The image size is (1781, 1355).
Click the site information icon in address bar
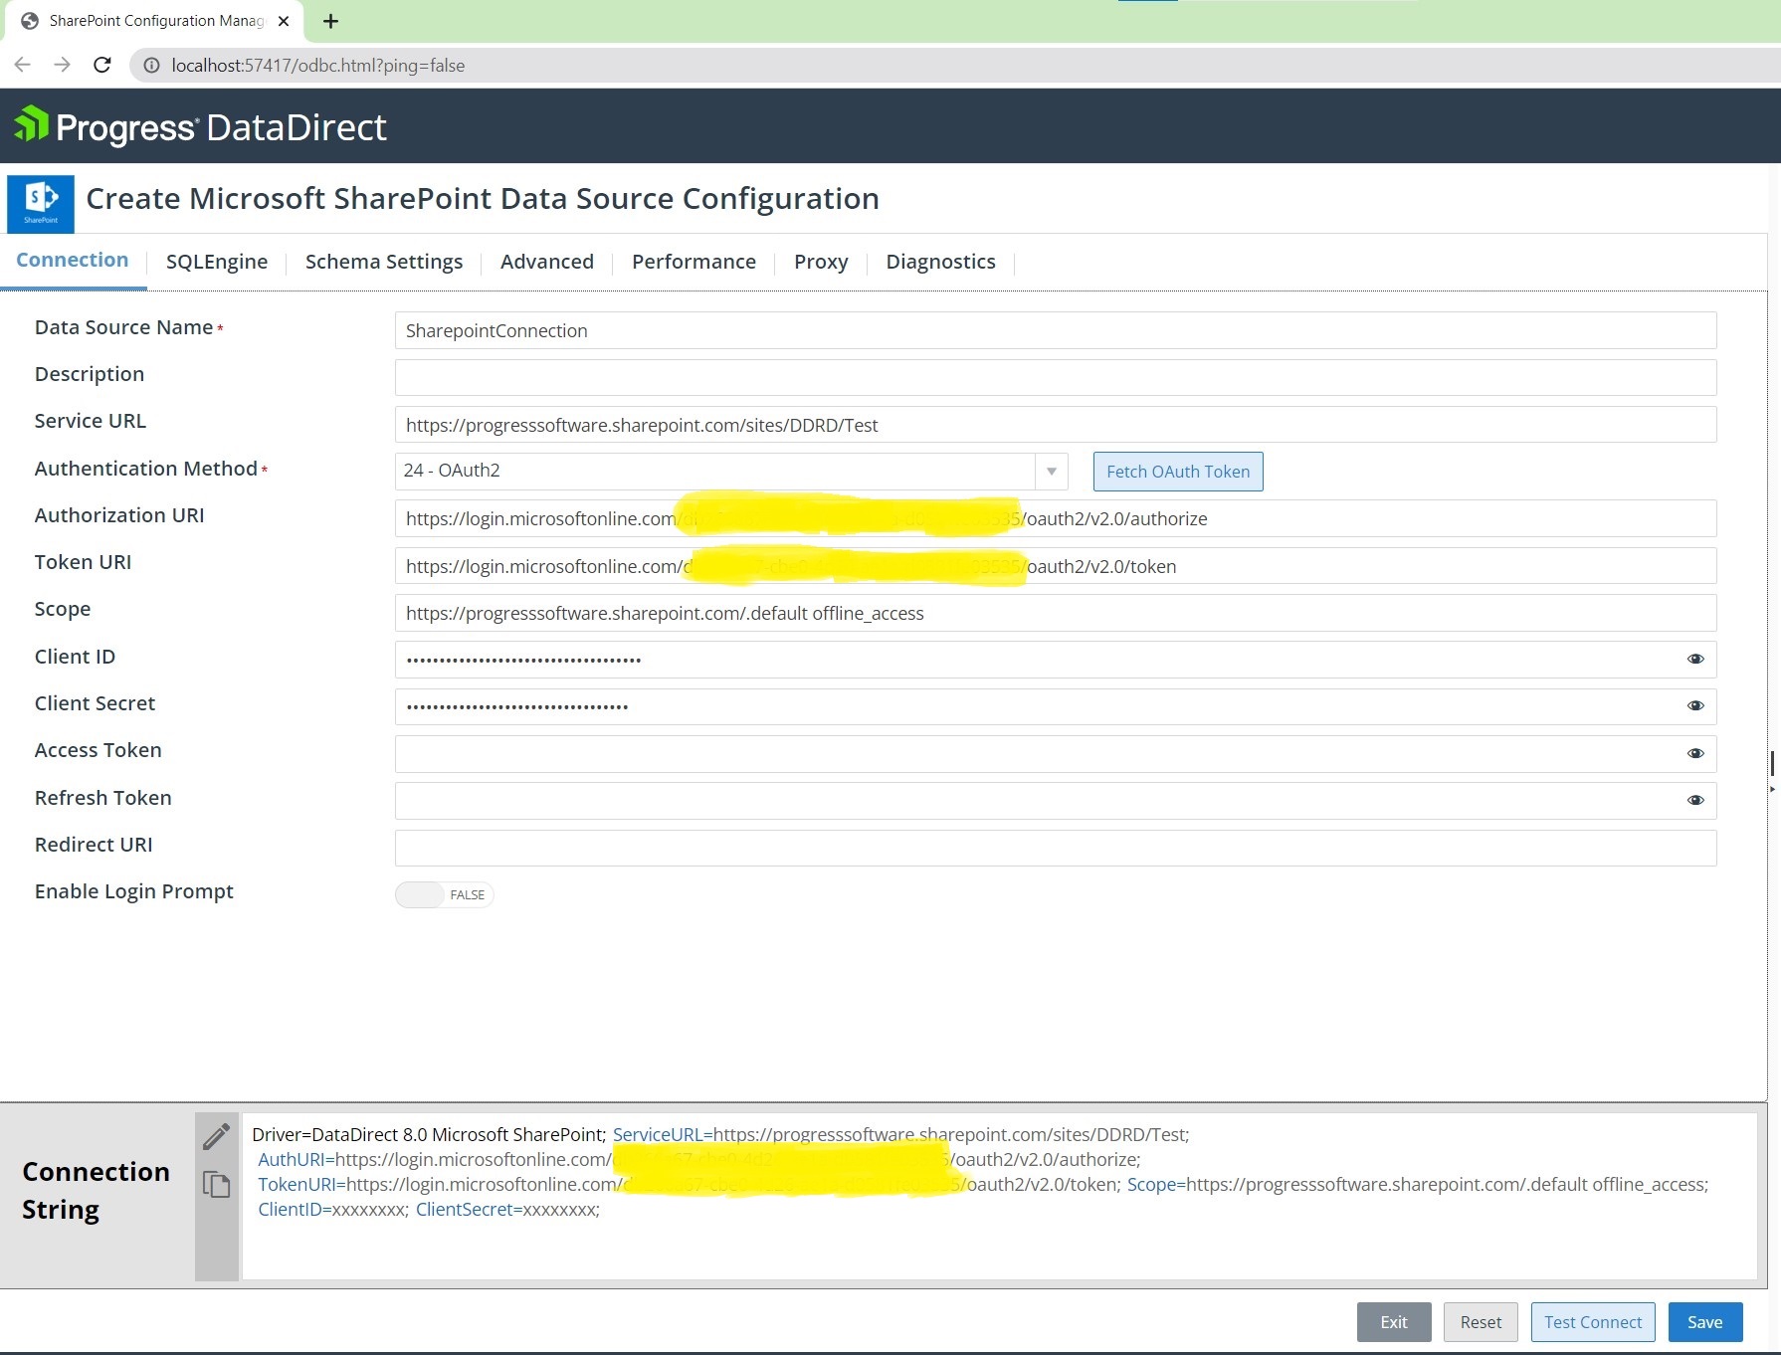pyautogui.click(x=151, y=66)
